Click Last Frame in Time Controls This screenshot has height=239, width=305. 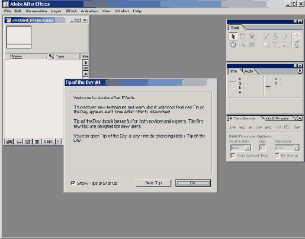tap(268, 127)
